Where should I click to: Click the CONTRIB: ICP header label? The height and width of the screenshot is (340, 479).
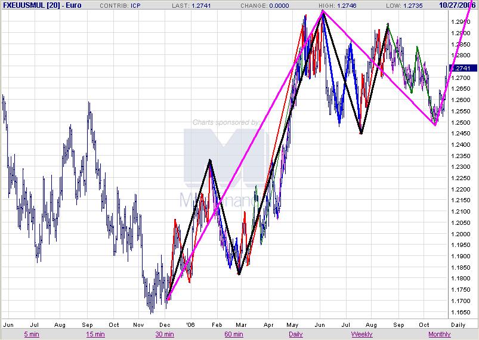pos(120,5)
